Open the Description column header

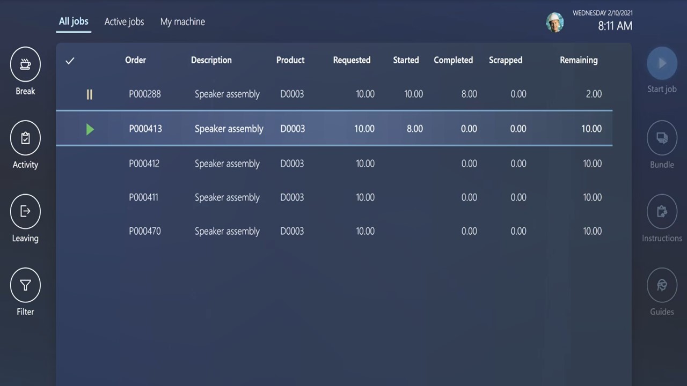[x=211, y=60]
